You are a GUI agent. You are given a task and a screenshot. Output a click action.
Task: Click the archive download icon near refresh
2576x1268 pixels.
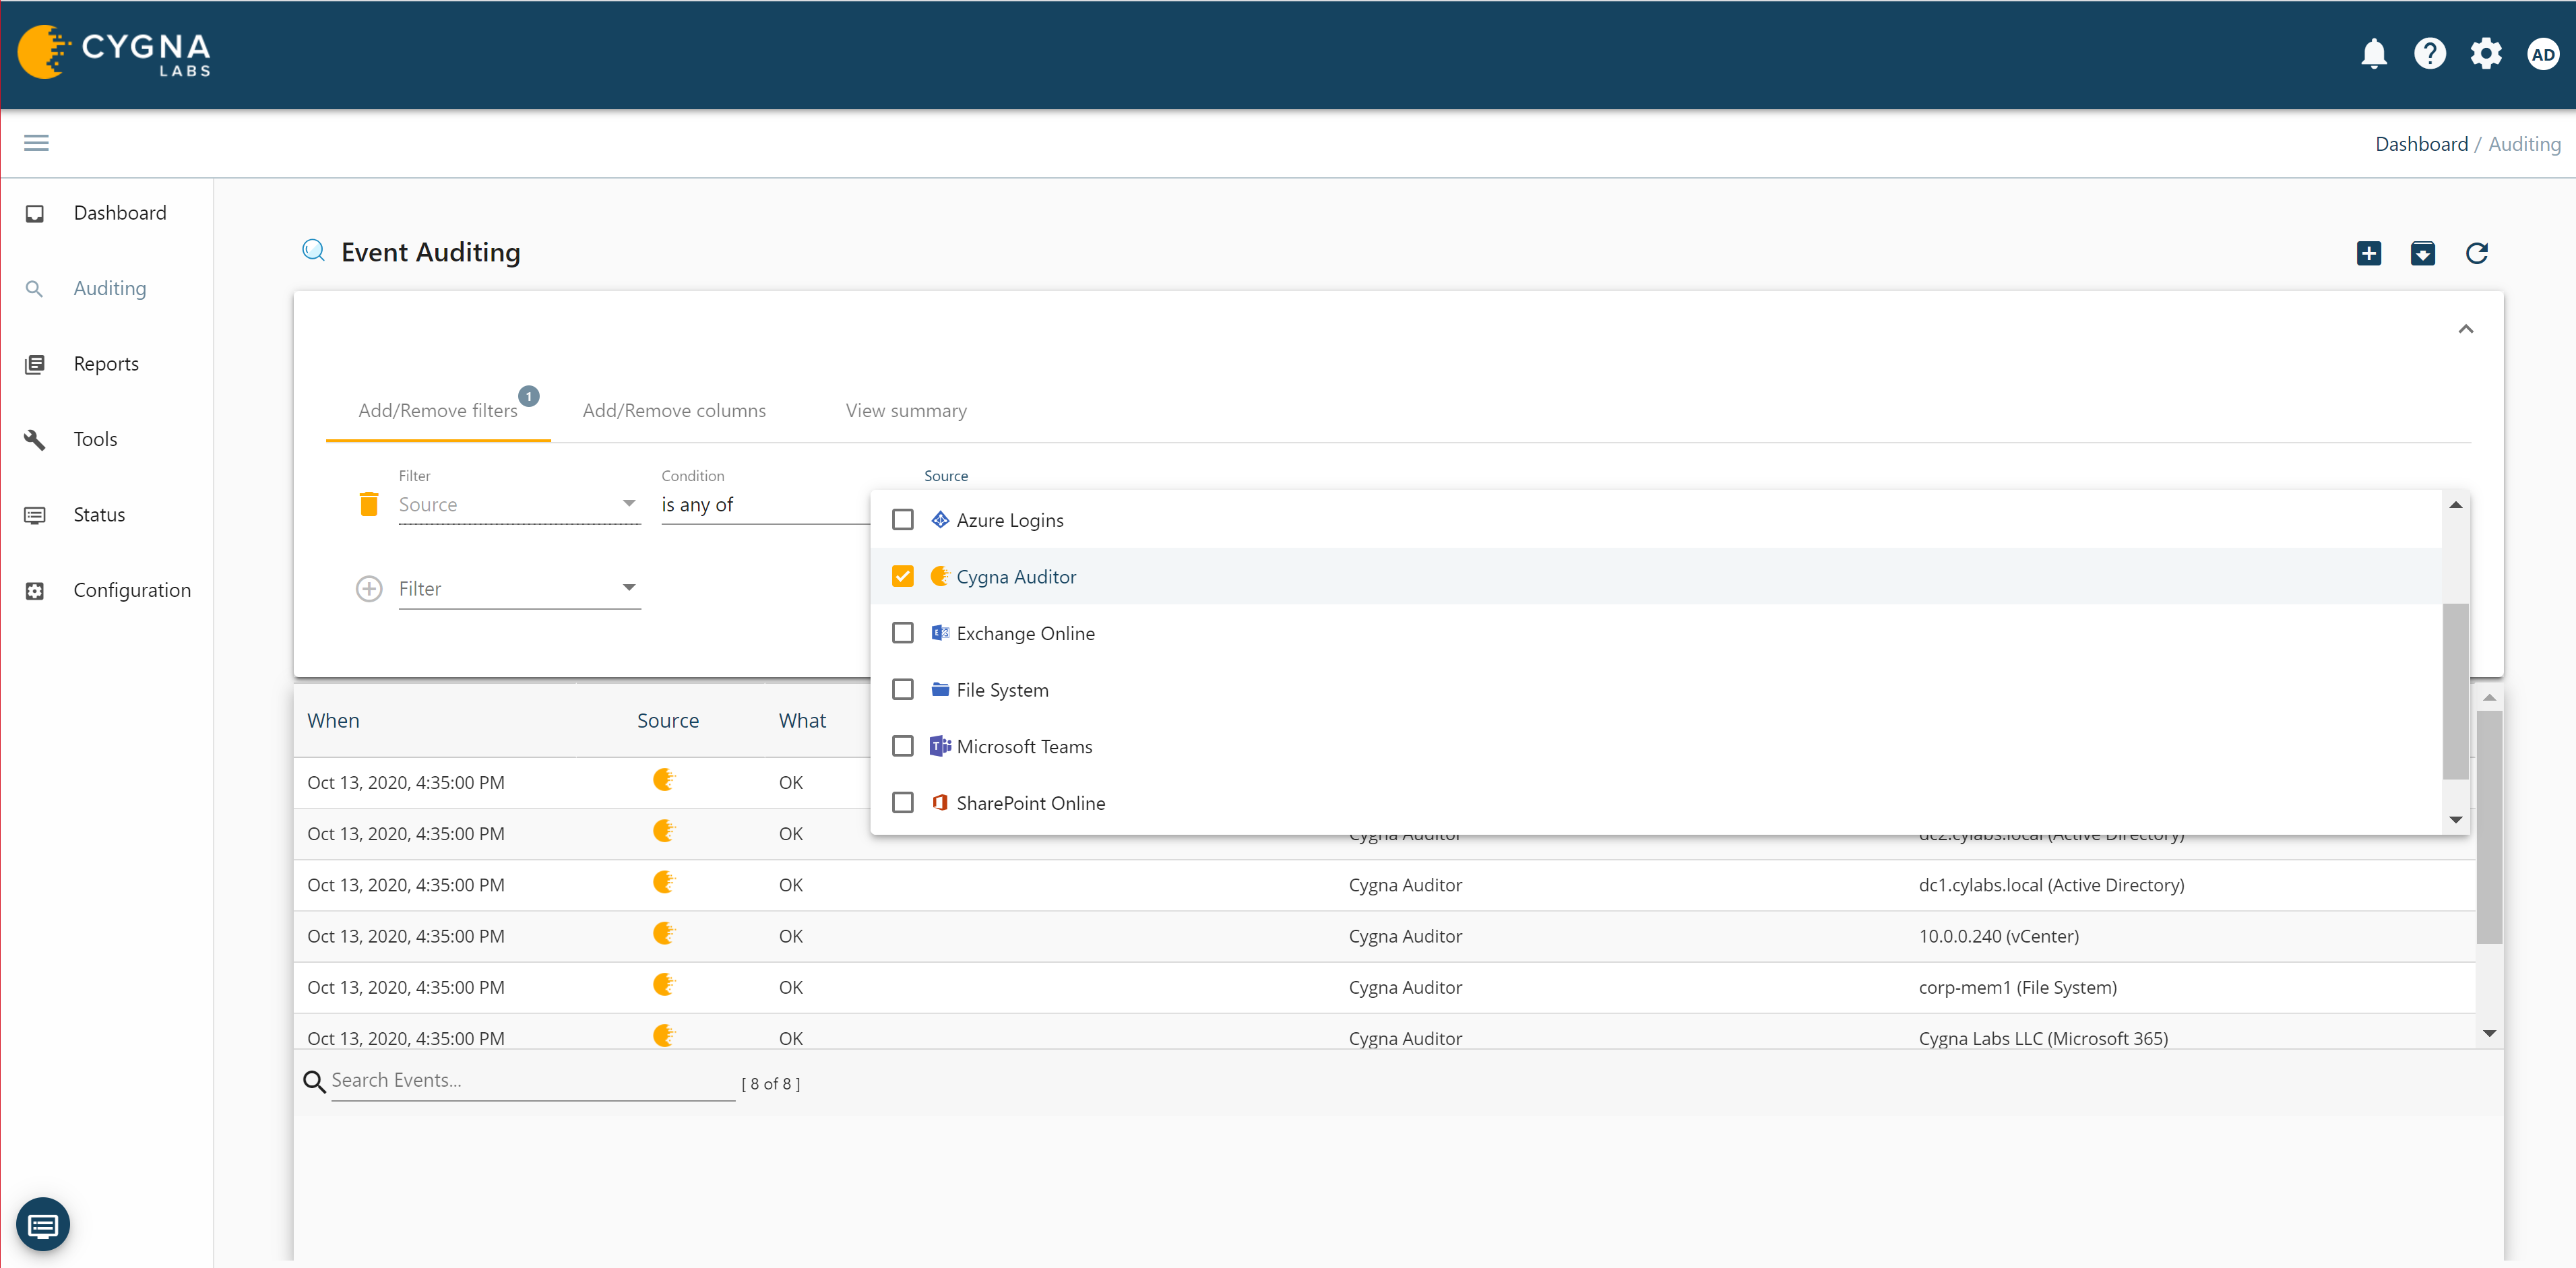[x=2422, y=253]
